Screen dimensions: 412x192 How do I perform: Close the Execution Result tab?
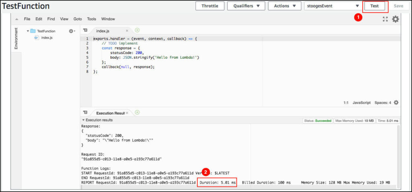127,113
